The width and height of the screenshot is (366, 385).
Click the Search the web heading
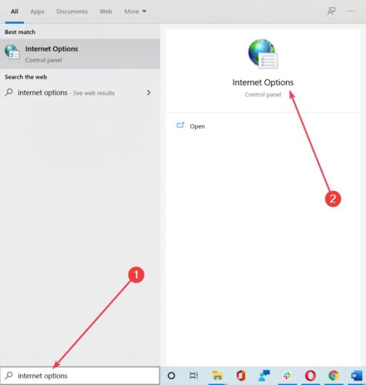click(25, 77)
